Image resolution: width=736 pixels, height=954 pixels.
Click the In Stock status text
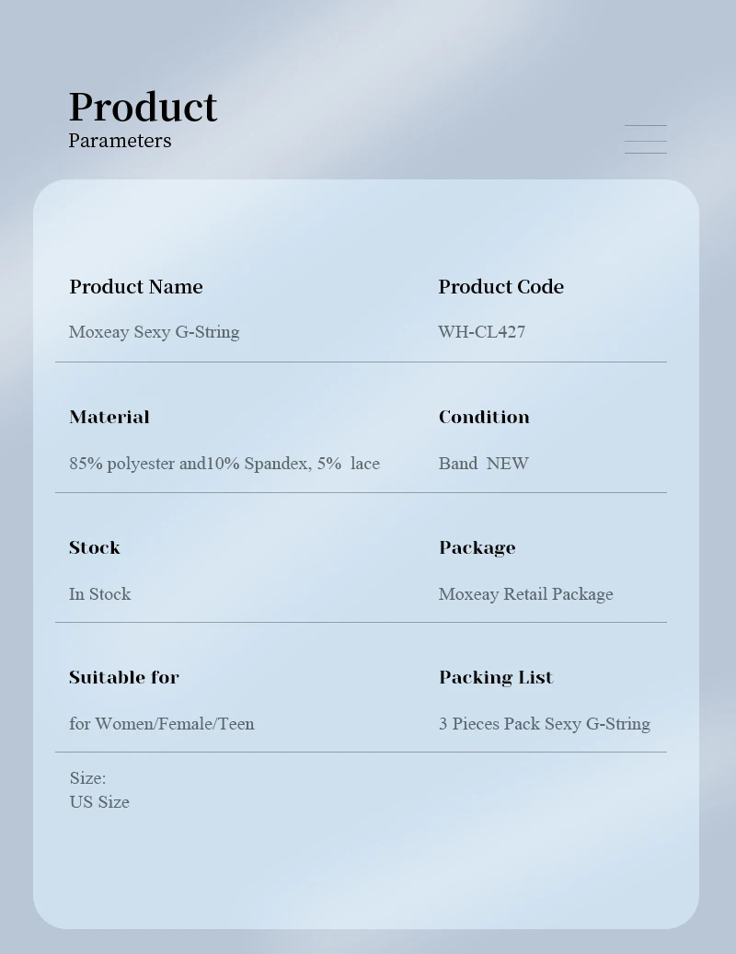pyautogui.click(x=99, y=594)
